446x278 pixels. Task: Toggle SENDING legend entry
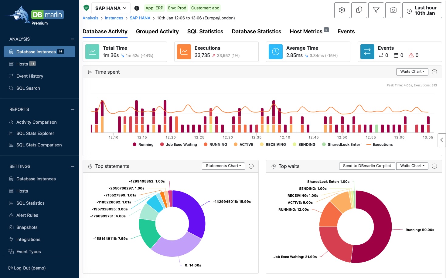point(304,145)
